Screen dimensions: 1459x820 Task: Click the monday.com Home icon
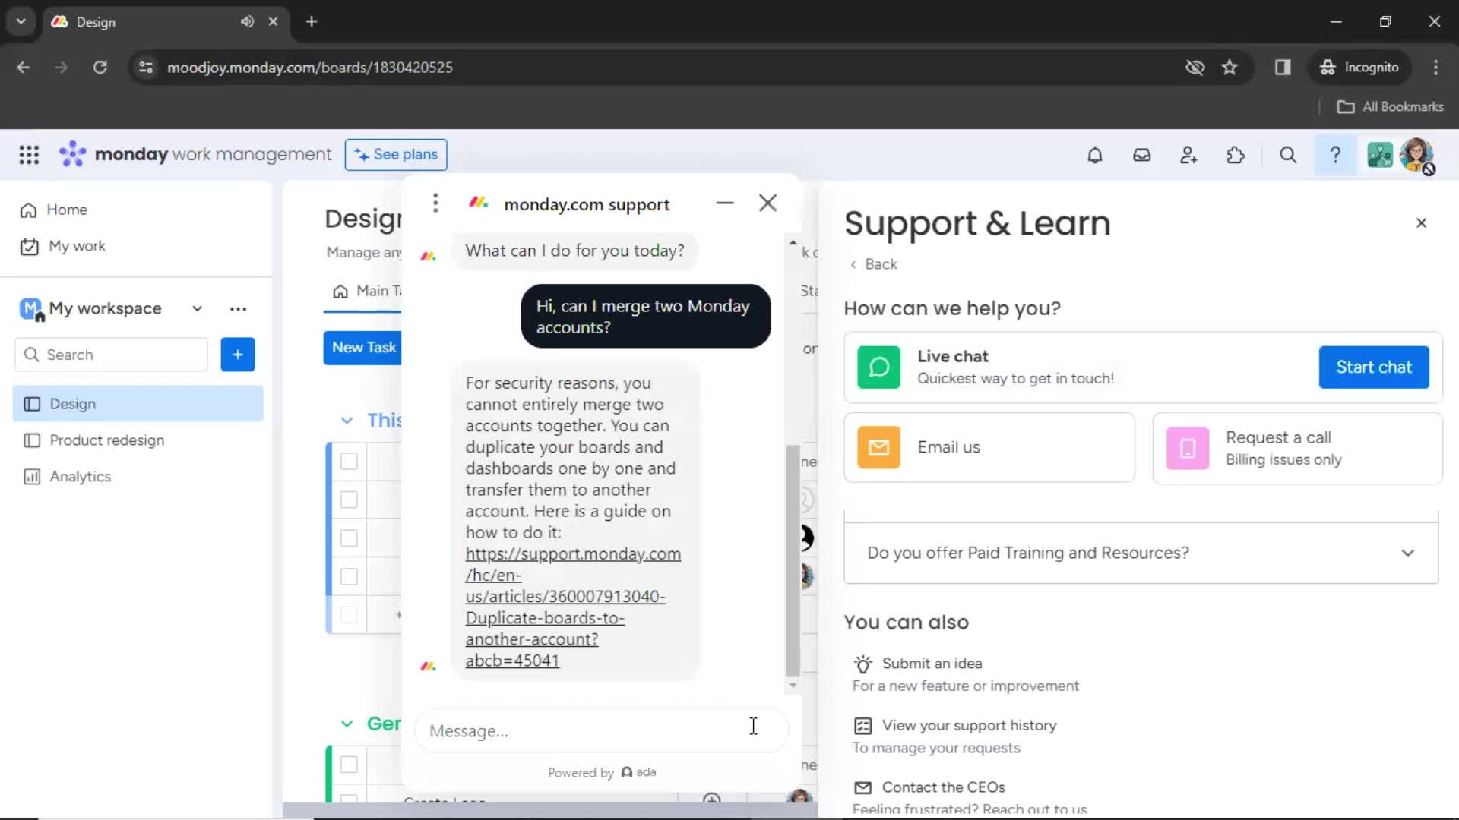point(29,210)
